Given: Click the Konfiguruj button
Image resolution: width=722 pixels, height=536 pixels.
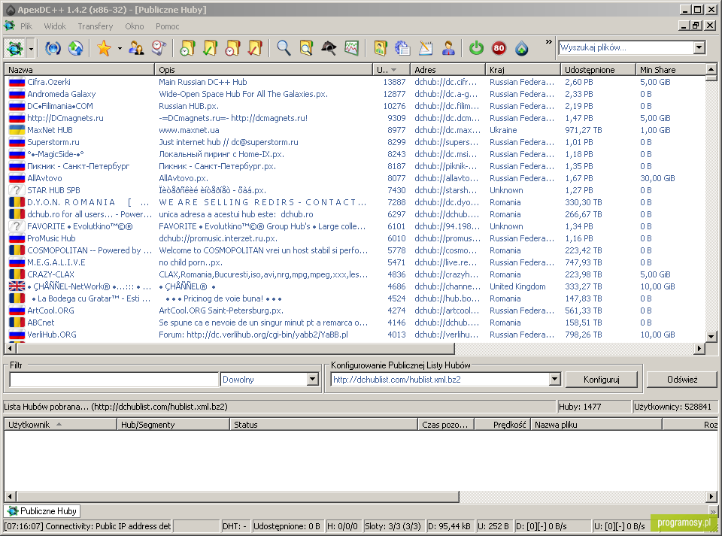Looking at the screenshot, I should click(x=602, y=379).
